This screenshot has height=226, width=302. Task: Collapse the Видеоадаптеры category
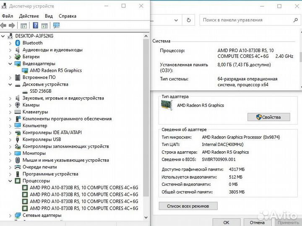pyautogui.click(x=10, y=63)
